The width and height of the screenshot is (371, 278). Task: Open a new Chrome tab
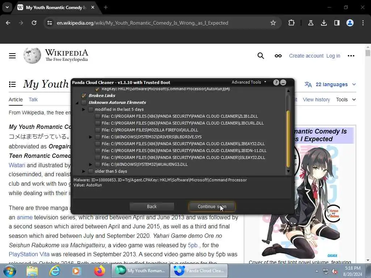point(106,7)
